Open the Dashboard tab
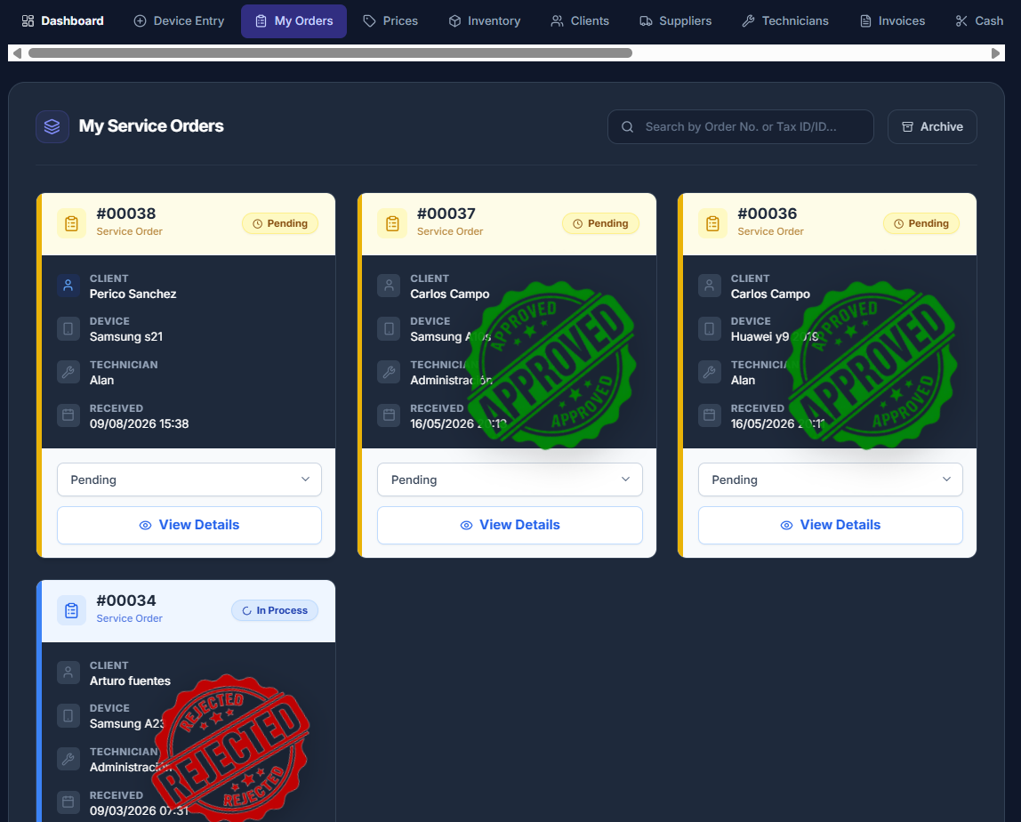 [x=62, y=20]
